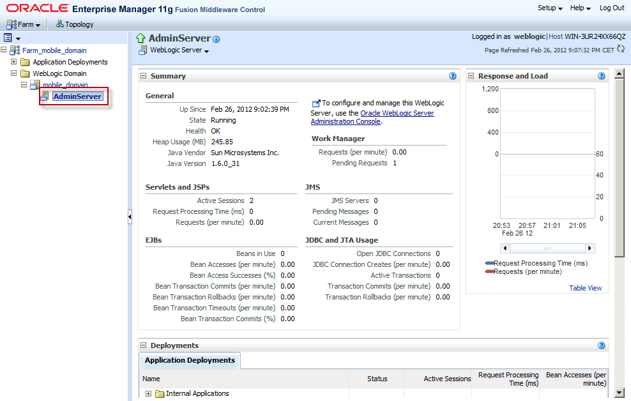631x401 pixels.
Task: Click the chart time range slider thumb
Action: point(547,248)
